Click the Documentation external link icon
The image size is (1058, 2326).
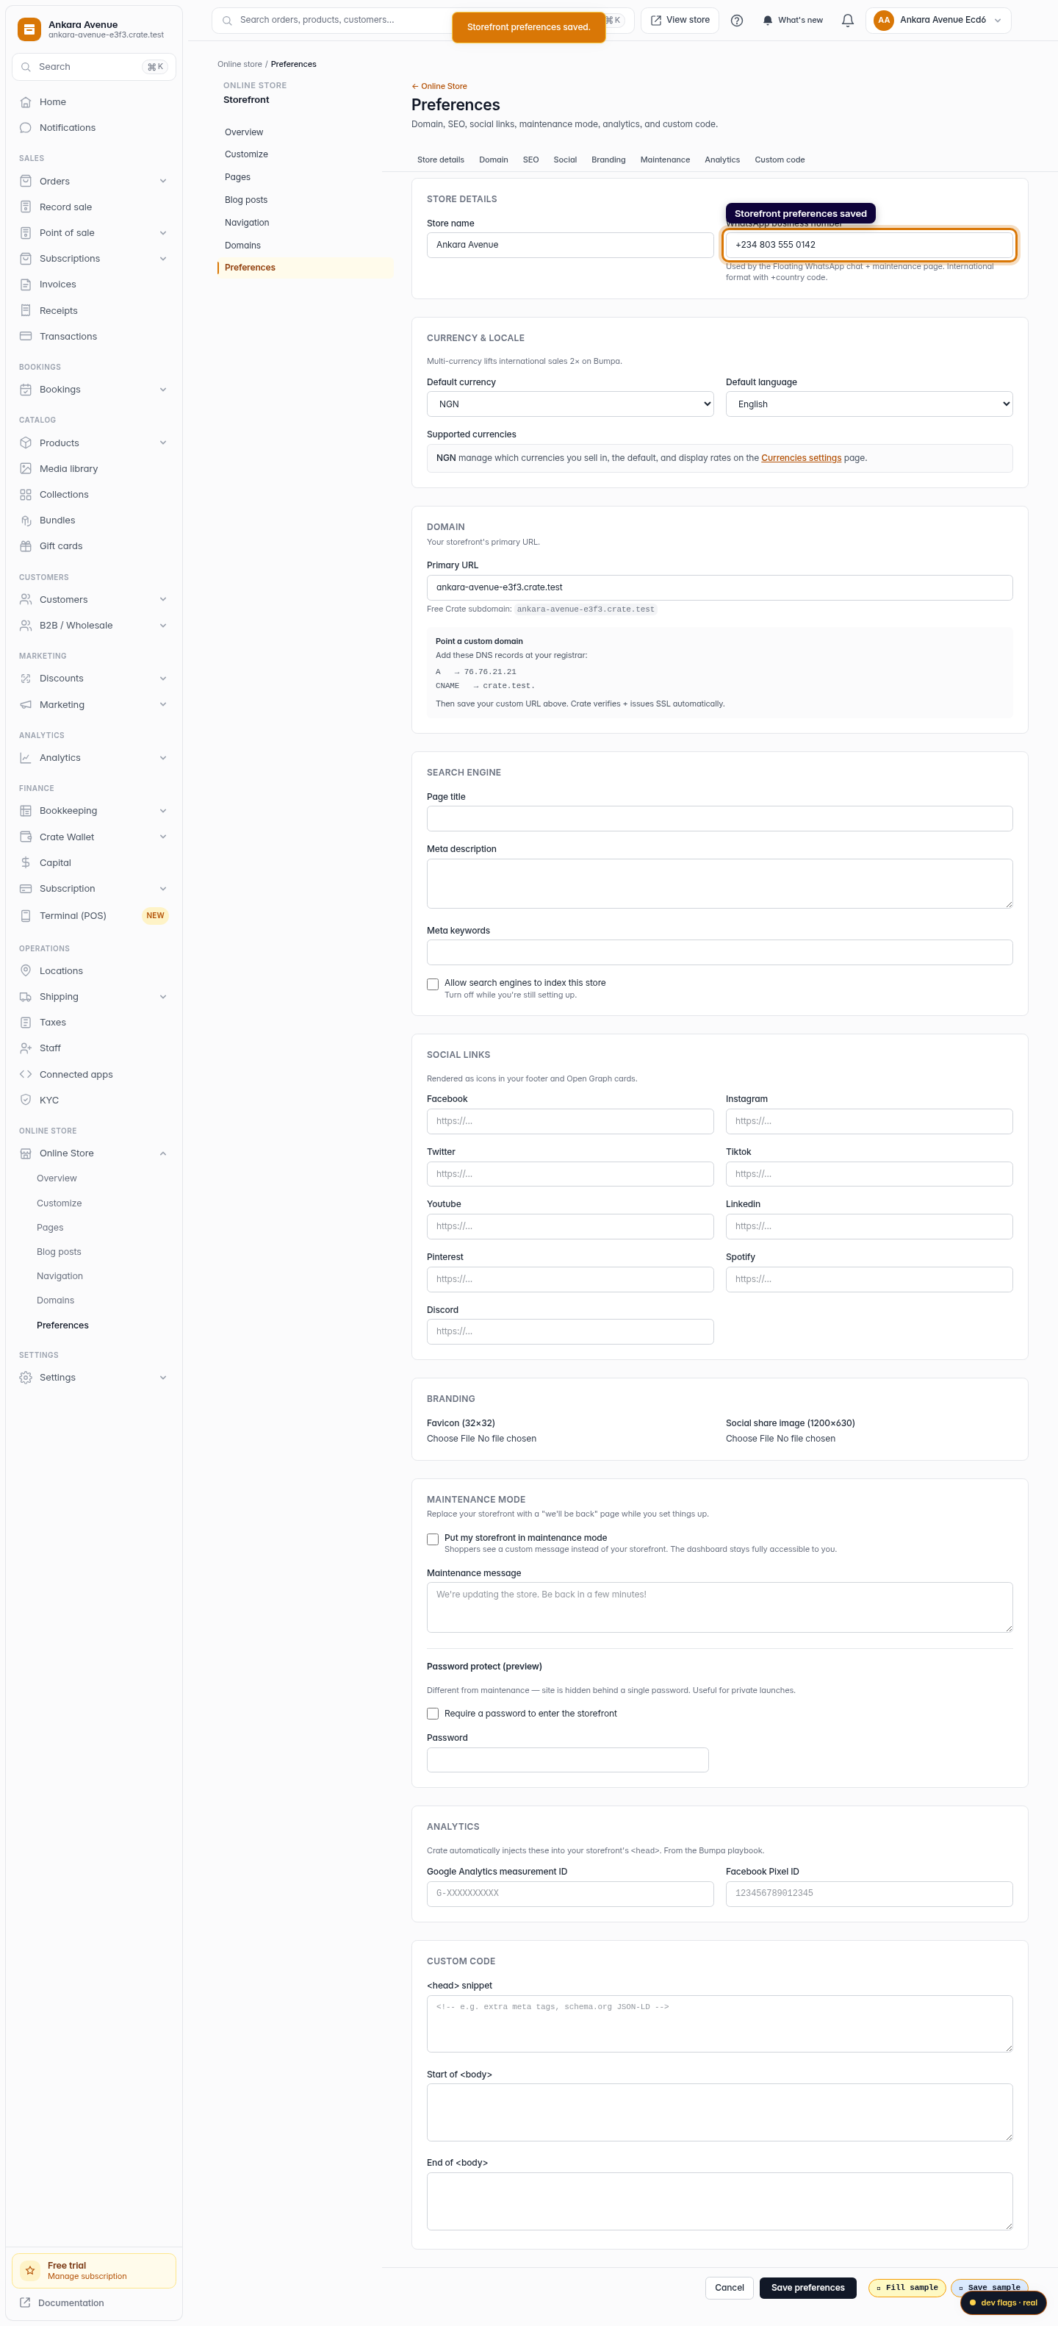25,2302
